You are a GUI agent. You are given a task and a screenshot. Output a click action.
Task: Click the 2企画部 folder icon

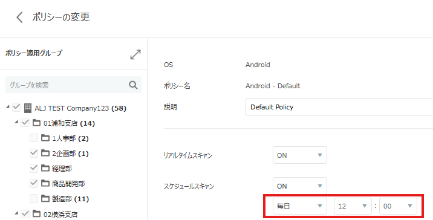(45, 153)
